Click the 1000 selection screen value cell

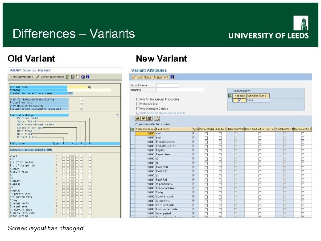(x=258, y=100)
